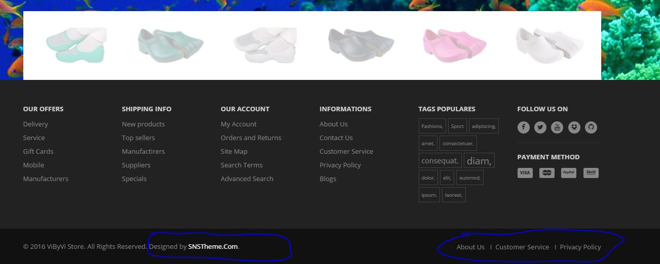
Task: Open the YouTube social icon
Action: tap(557, 127)
